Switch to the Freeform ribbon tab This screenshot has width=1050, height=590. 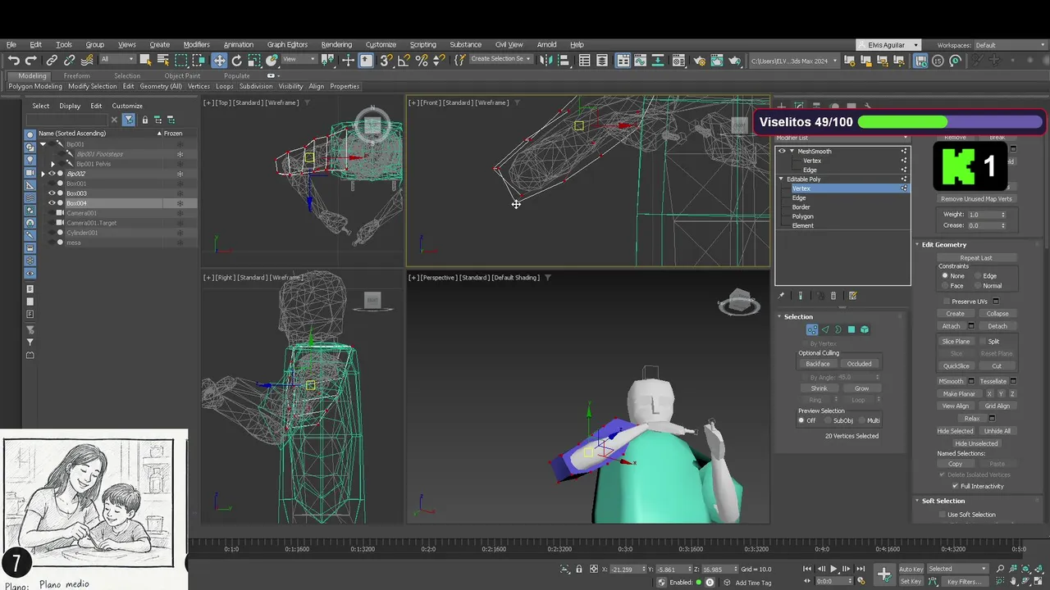77,75
